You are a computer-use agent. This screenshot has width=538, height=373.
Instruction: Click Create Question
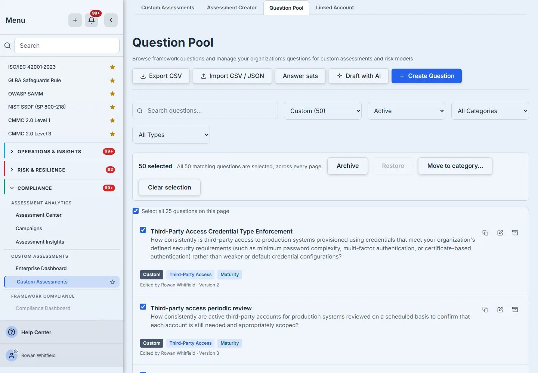427,76
